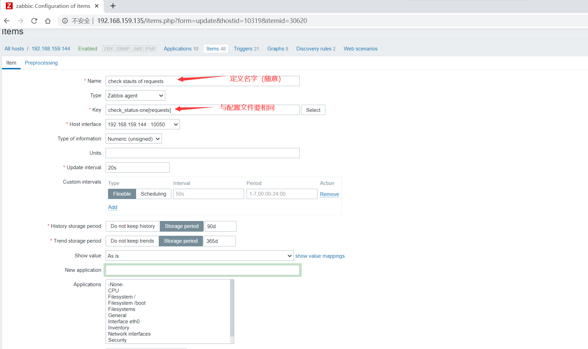Screen dimensions: 588x349
Task: Click the Select button next to Key
Action: [x=313, y=110]
